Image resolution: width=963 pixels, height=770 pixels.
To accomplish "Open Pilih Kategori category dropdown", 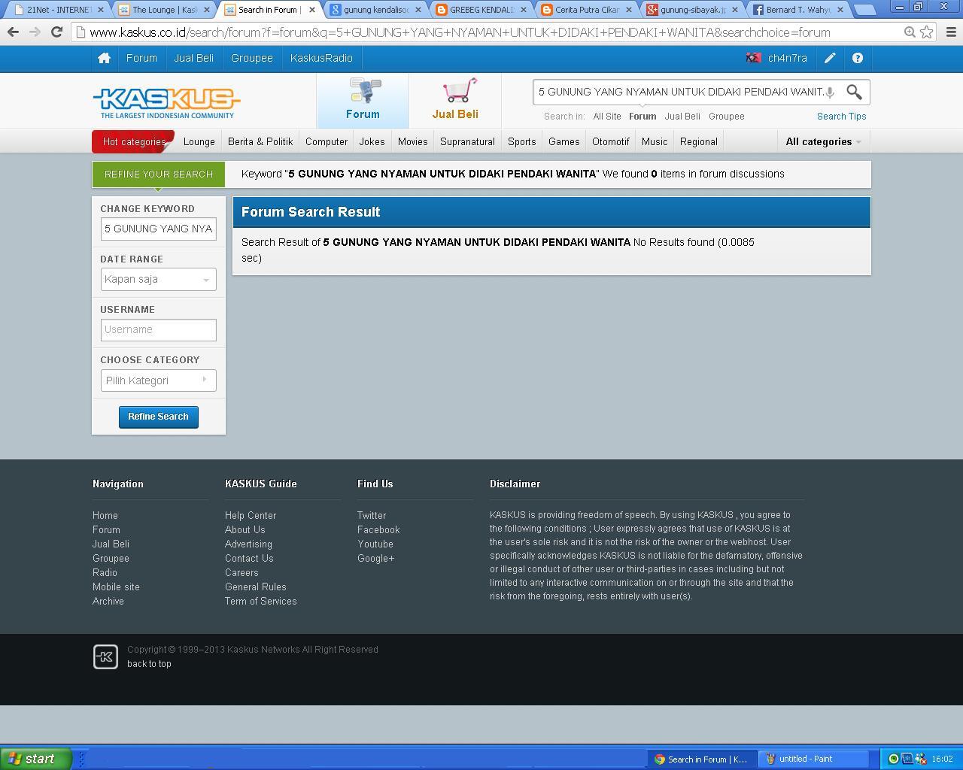I will coord(158,380).
